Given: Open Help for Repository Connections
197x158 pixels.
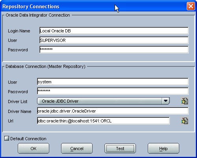Looking at the screenshot, I should click(164, 149).
